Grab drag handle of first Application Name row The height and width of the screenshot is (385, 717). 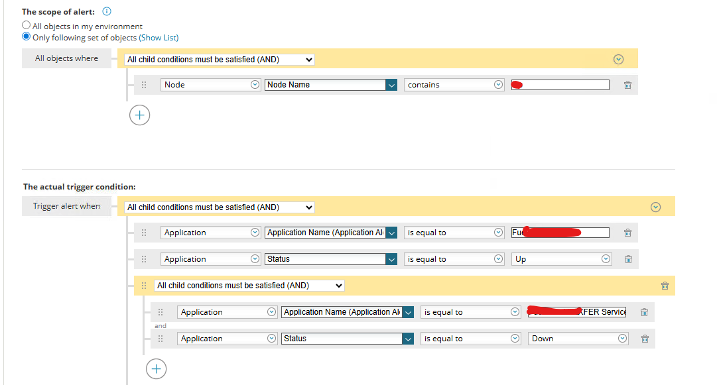point(144,233)
